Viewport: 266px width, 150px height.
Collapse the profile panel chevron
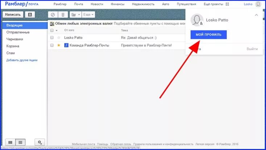click(x=256, y=15)
